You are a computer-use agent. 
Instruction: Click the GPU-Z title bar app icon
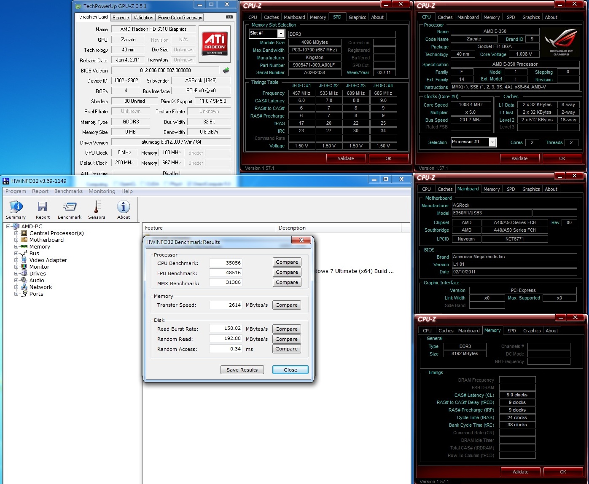pos(78,6)
